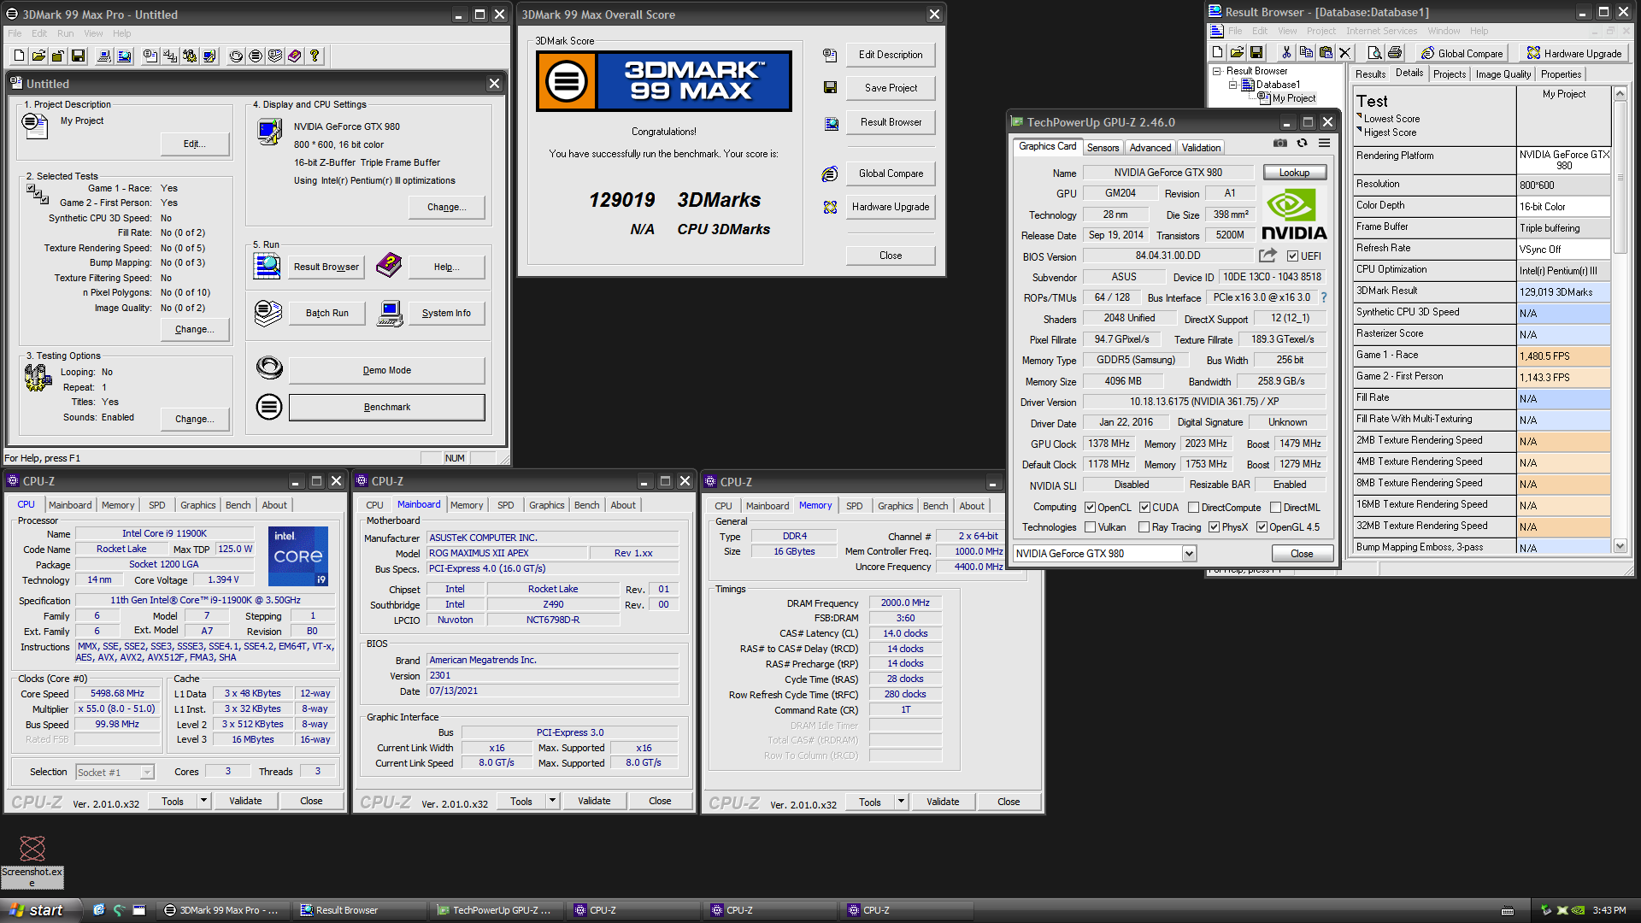Toggle the Ray Tracing checkbox

pyautogui.click(x=1144, y=527)
